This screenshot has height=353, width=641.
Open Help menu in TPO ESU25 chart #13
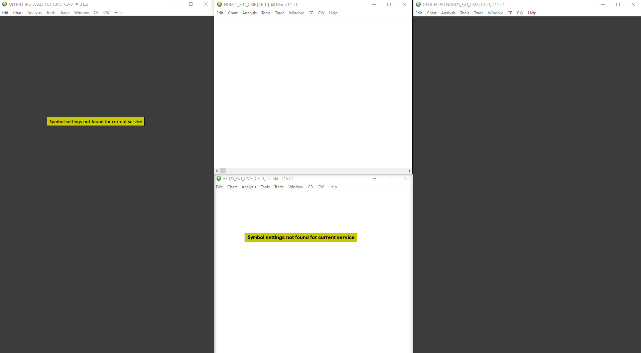[x=119, y=13]
